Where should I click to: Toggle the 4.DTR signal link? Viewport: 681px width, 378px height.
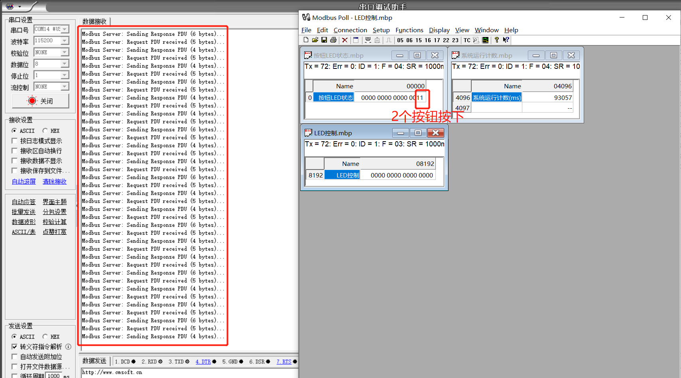[203, 362]
